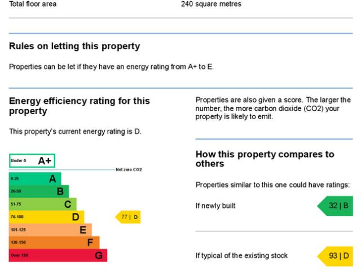Click the 'Rules on letting this property' heading
Image resolution: width=361 pixels, height=271 pixels.
click(74, 46)
